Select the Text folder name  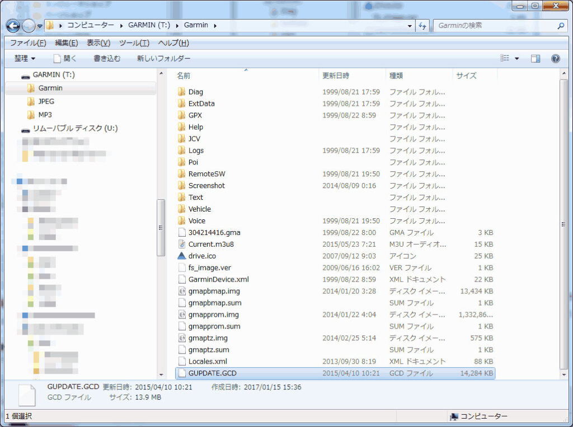195,198
